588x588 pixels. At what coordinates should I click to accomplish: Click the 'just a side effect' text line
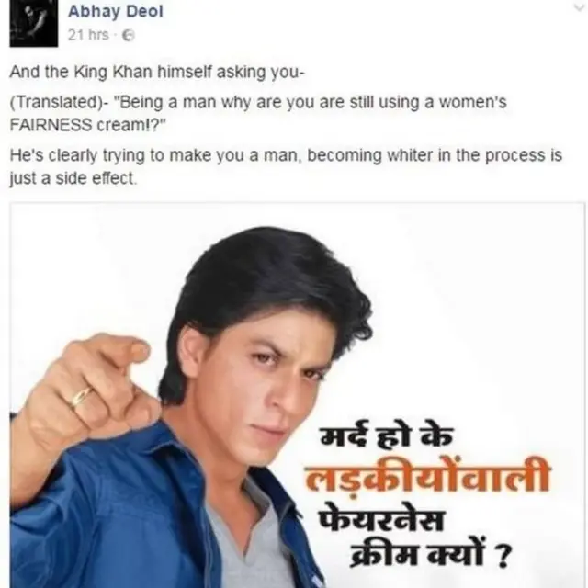(x=73, y=178)
